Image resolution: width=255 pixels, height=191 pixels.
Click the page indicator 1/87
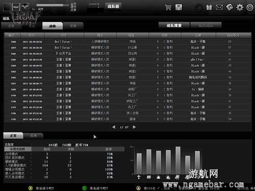(124, 127)
